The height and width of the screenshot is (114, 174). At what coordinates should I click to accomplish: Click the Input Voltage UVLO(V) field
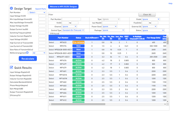42,39
